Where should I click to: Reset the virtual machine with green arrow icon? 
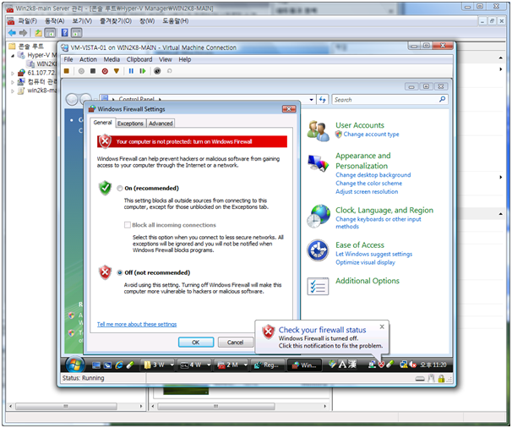coord(143,71)
